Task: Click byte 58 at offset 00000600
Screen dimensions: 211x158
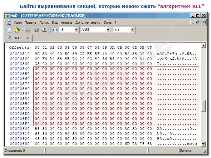Action: 37,129
